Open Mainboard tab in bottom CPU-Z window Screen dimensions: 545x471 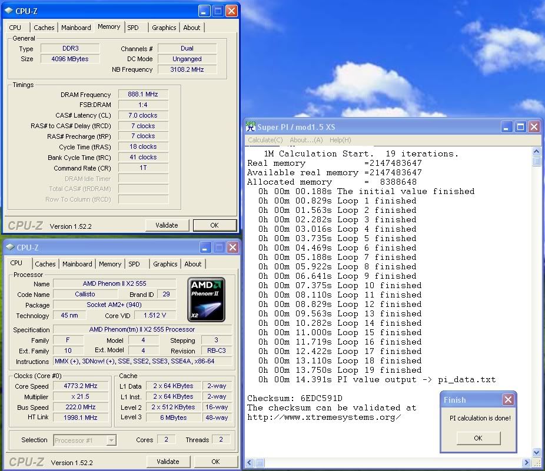click(77, 264)
